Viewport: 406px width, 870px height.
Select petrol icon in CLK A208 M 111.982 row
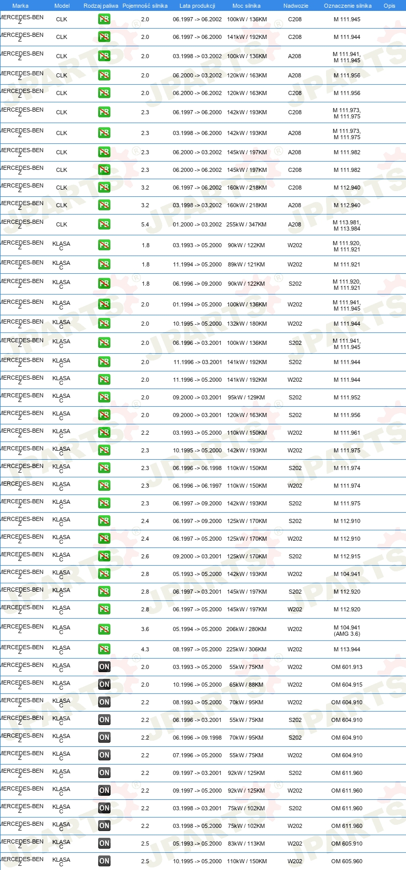[x=104, y=153]
